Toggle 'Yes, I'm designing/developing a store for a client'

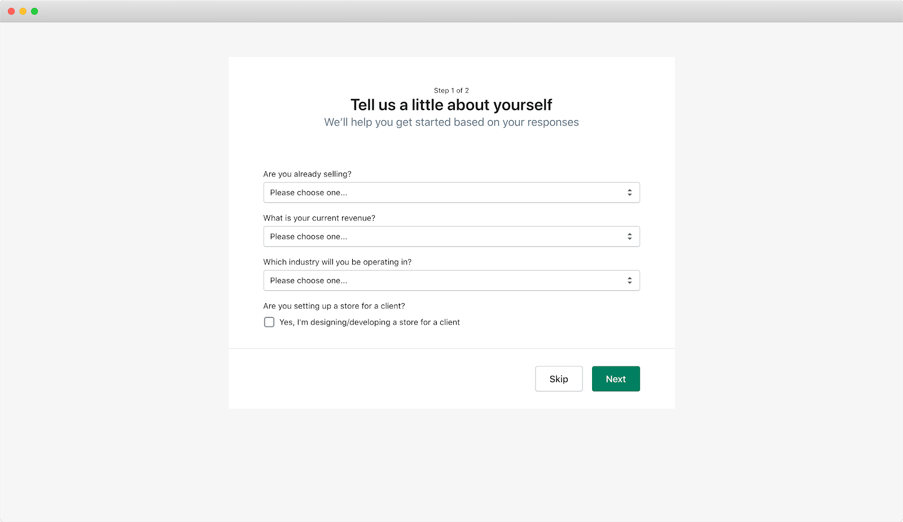click(x=269, y=322)
